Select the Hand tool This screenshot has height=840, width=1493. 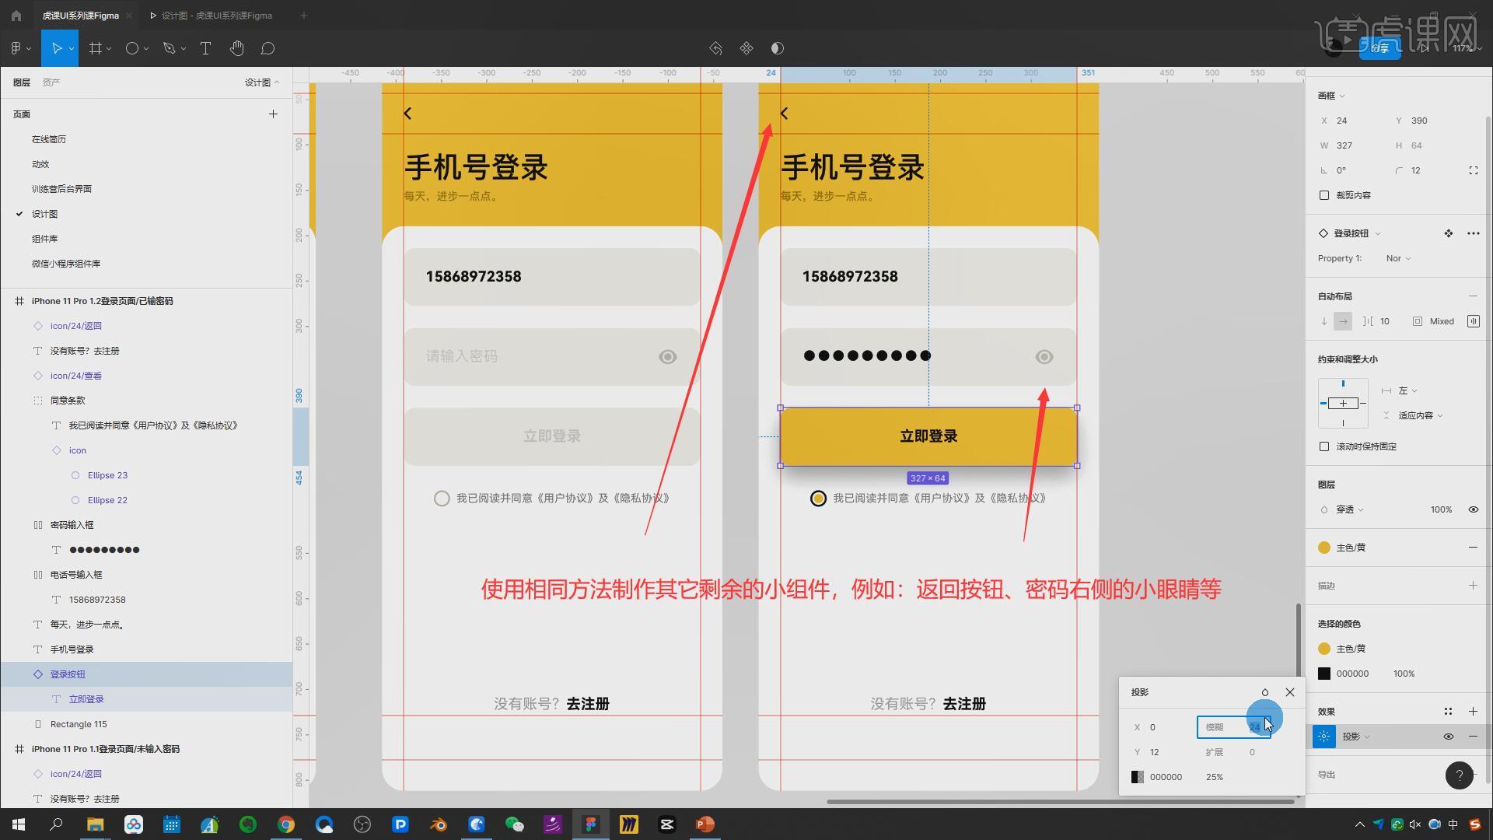coord(236,48)
